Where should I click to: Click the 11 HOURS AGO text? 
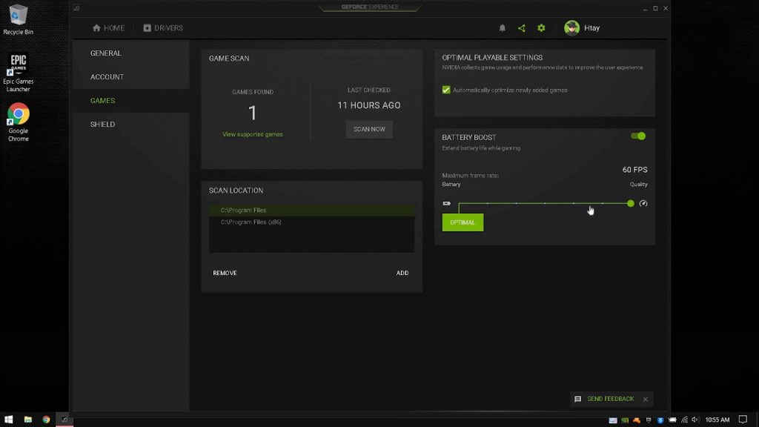click(369, 105)
